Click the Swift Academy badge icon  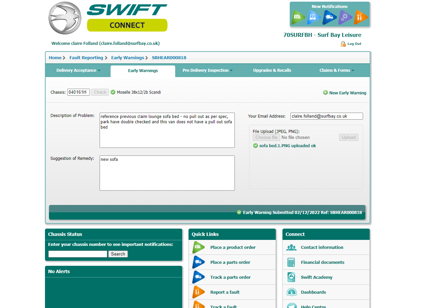tap(291, 277)
